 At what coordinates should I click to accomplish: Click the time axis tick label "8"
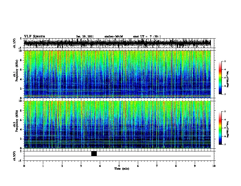[x=176, y=166]
